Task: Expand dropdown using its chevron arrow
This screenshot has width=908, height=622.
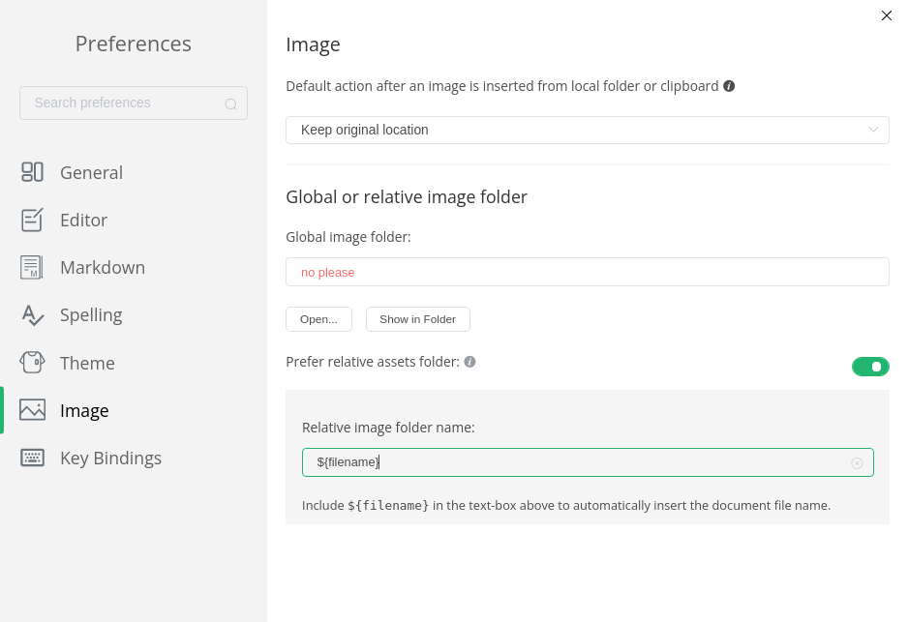Action: [x=873, y=130]
